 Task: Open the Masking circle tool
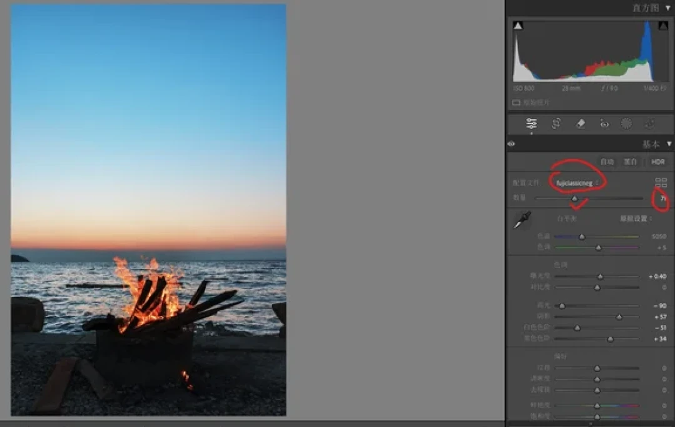(626, 124)
